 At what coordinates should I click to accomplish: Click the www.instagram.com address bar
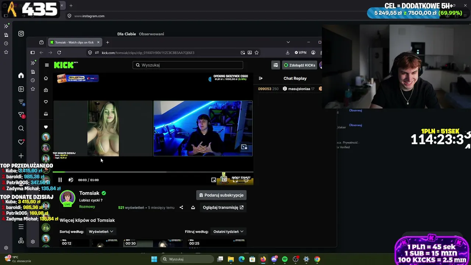(89, 16)
